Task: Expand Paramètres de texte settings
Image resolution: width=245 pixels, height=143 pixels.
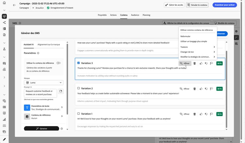Action: [x=43, y=108]
